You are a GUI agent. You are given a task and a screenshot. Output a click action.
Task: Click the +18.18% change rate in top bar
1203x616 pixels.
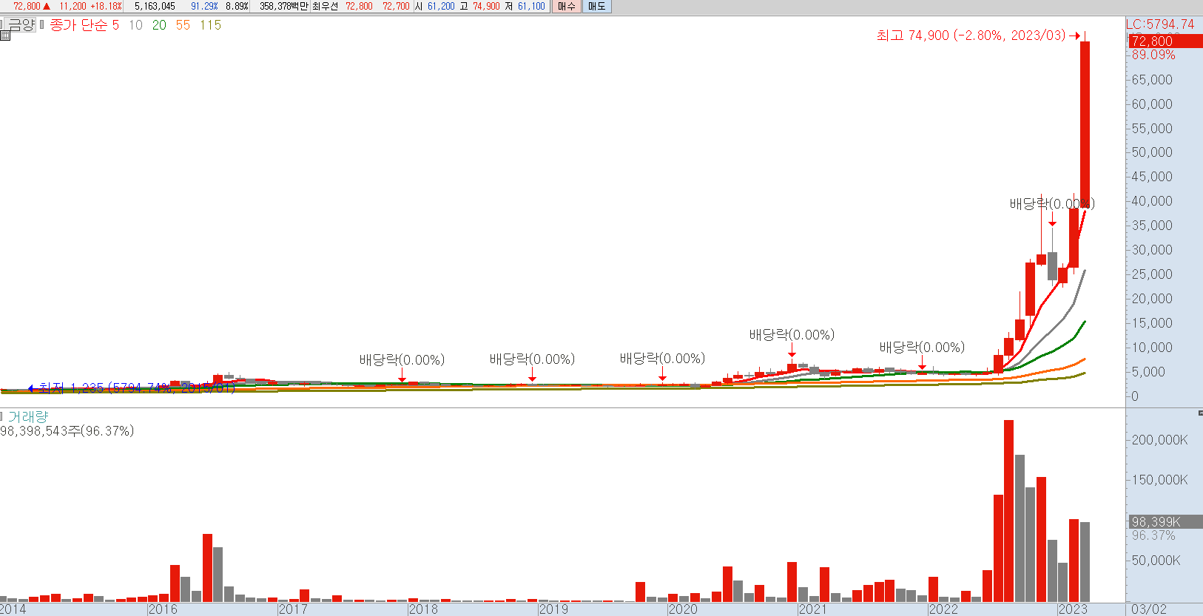[x=106, y=7]
